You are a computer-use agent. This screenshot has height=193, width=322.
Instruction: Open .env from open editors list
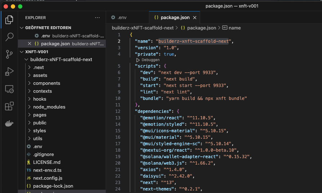(62, 36)
